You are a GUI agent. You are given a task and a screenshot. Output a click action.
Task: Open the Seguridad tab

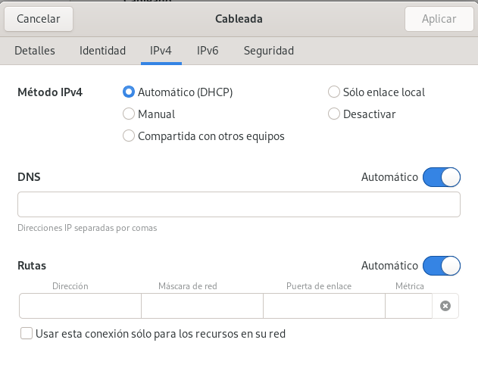click(x=268, y=51)
